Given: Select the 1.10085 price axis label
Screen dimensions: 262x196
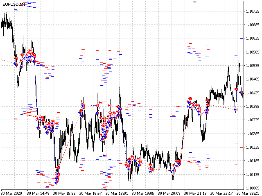Looking at the screenshot, I should 253,188.
